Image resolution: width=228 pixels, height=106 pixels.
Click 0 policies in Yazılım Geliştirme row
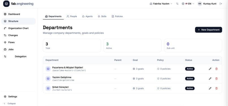click(x=164, y=79)
